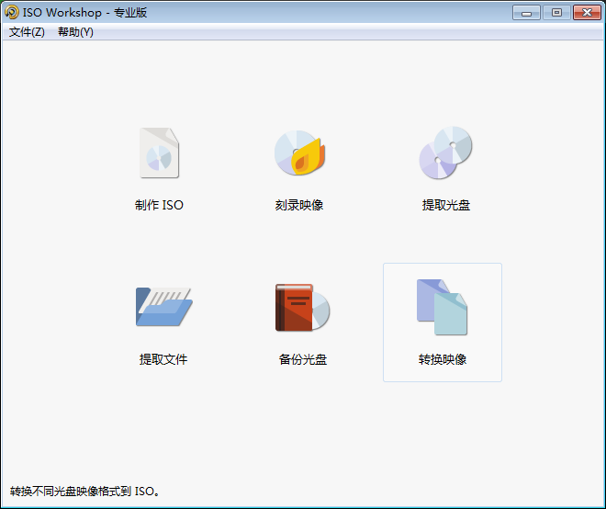Open the 文件(Z) menu
Viewport: 606px width, 509px height.
click(x=27, y=32)
